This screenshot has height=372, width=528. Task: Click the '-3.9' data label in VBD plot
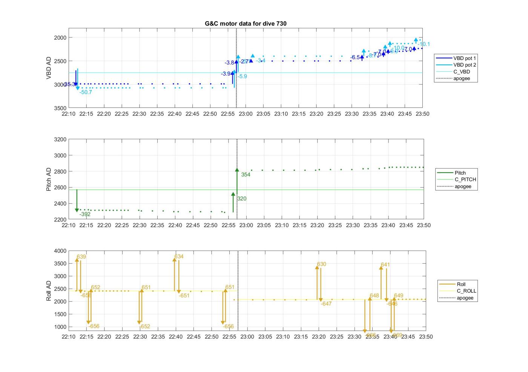(x=226, y=74)
